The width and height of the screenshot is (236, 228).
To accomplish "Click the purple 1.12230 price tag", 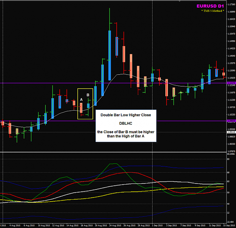I will point(231,83).
